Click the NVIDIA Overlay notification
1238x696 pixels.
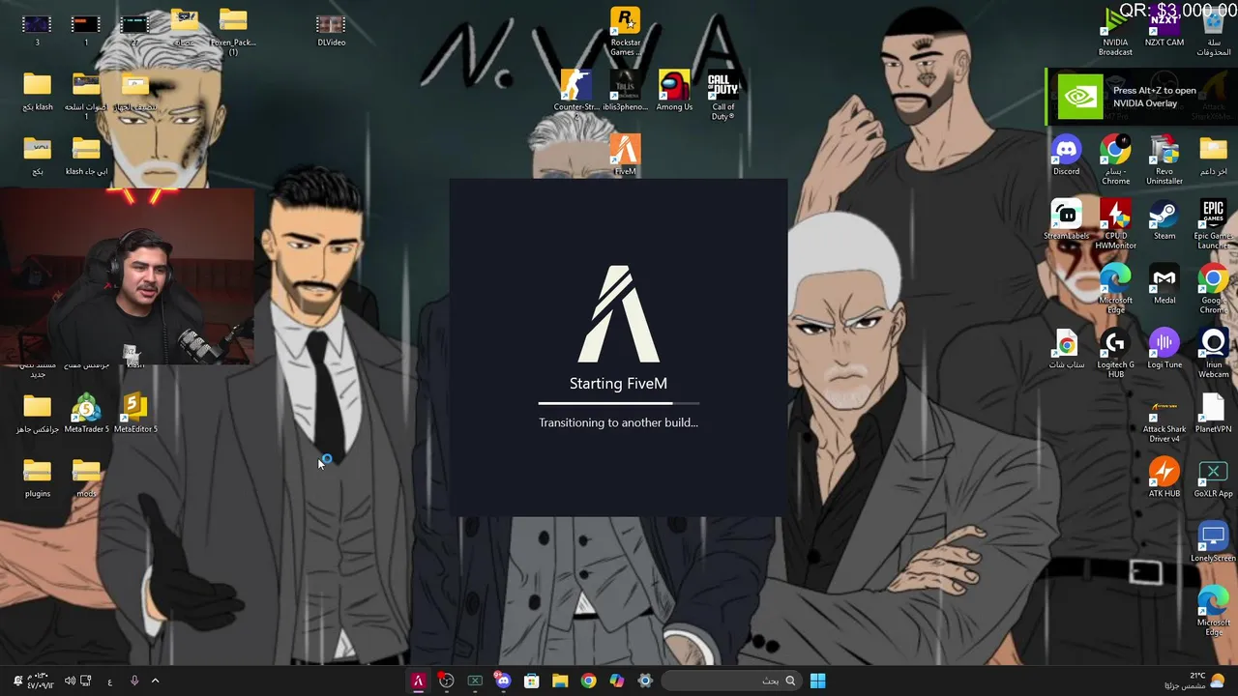tap(1141, 97)
